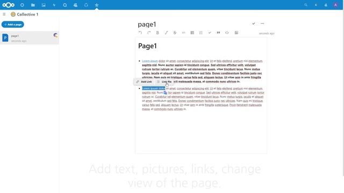Click the Redo toolbar icon
Viewport: 344px width, 193px height.
click(x=149, y=33)
